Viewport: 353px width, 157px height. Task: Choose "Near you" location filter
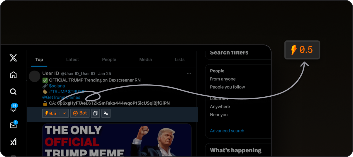click(x=219, y=115)
